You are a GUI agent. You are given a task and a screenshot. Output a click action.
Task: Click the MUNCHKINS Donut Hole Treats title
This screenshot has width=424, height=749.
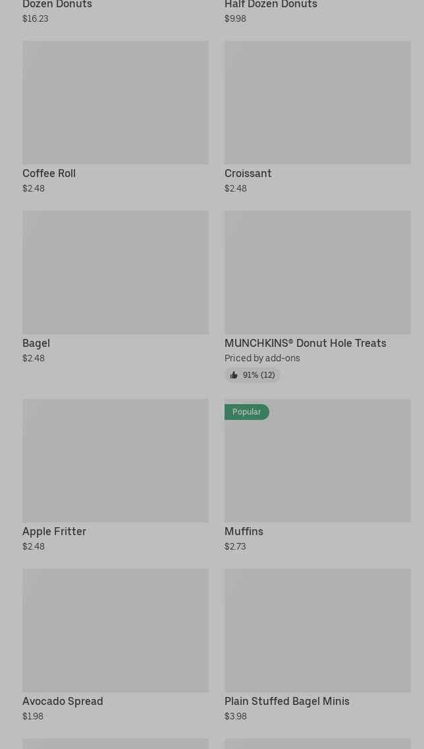click(x=305, y=344)
